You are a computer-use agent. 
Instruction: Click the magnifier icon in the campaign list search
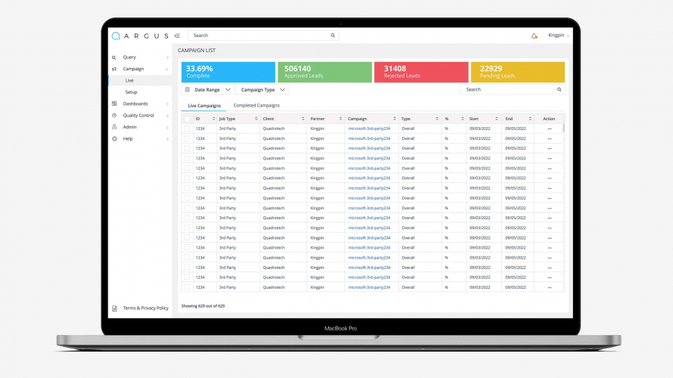[559, 89]
